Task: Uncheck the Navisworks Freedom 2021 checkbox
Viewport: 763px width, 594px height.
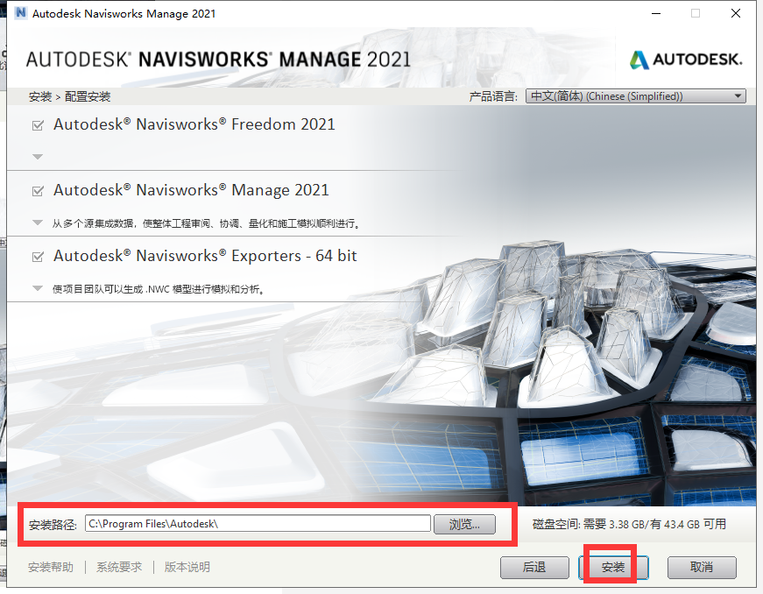Action: point(38,125)
